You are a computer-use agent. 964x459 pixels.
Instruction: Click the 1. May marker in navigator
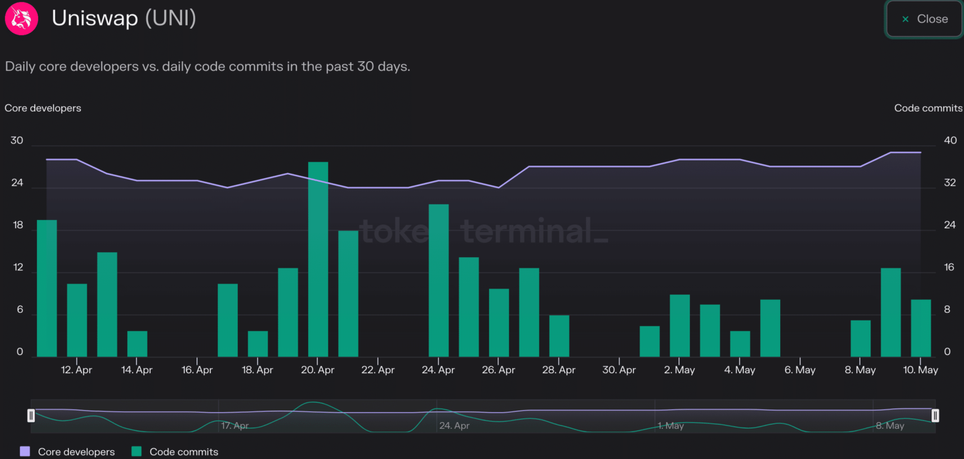(670, 426)
